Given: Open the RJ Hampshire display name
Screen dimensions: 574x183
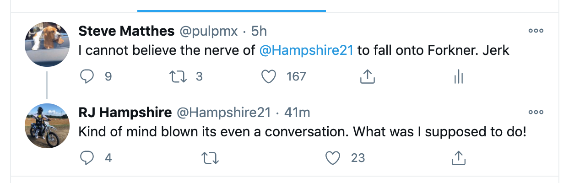Looking at the screenshot, I should tap(125, 113).
